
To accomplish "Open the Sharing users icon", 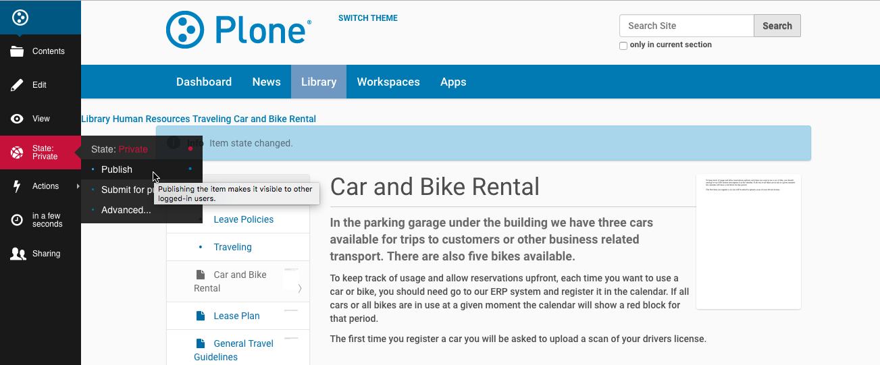I will point(18,254).
